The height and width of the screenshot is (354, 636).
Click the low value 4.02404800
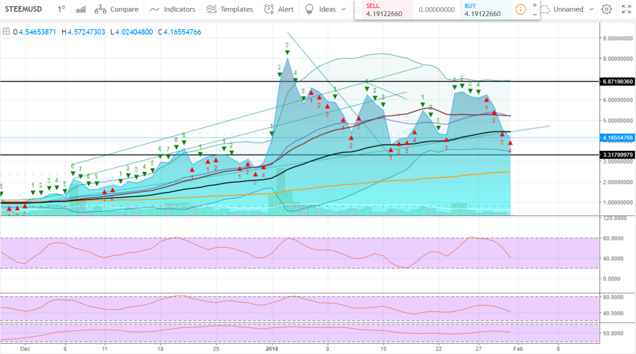point(134,32)
